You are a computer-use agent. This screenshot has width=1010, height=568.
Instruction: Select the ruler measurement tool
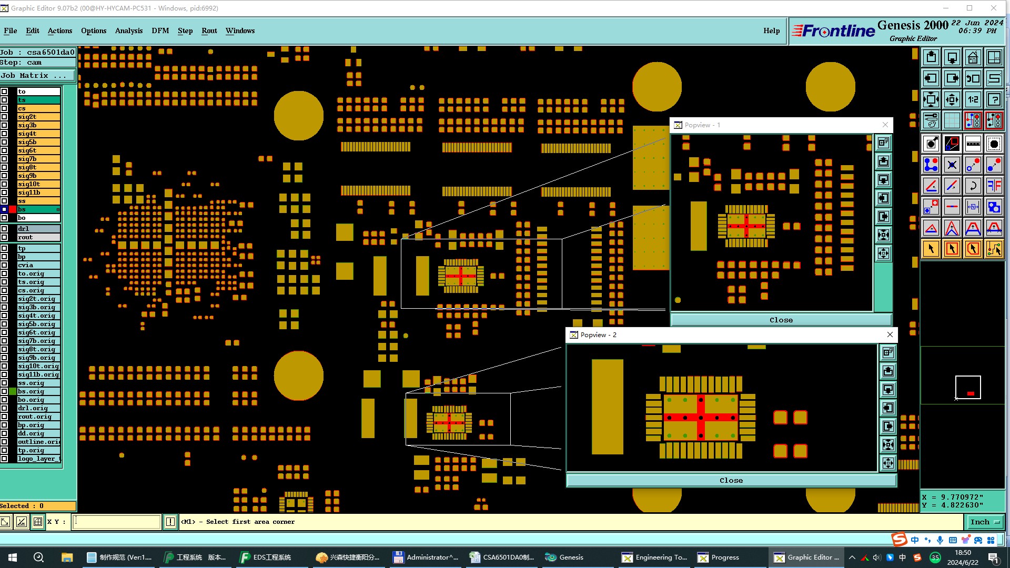click(x=973, y=144)
